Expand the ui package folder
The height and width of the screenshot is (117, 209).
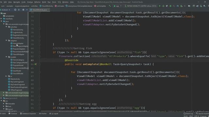click(6, 76)
